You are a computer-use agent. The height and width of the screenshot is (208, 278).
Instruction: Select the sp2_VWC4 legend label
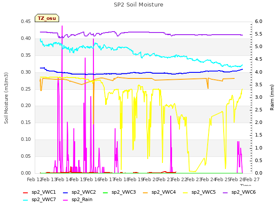click(x=164, y=192)
